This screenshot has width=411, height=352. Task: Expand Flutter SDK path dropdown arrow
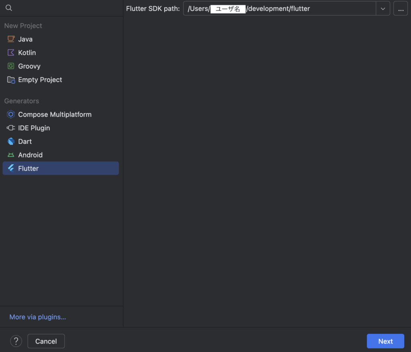pos(383,9)
